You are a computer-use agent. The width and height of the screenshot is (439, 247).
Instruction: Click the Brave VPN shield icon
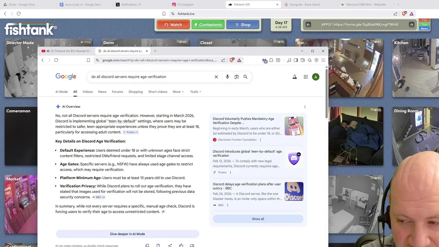[x=316, y=60]
